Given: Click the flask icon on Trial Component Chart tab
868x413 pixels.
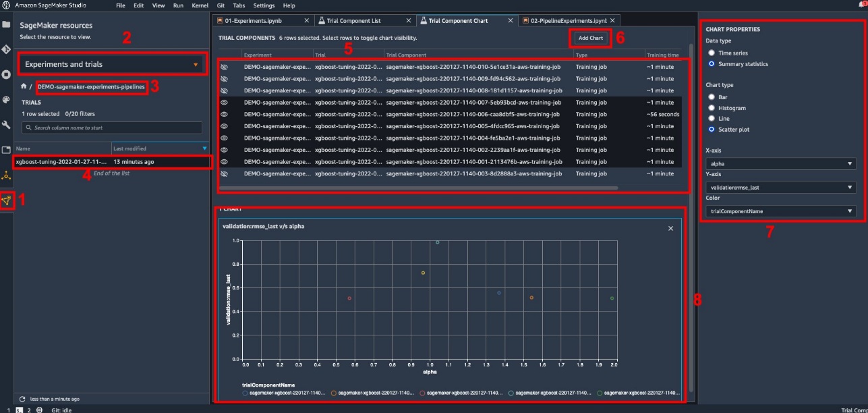Looking at the screenshot, I should tap(423, 21).
